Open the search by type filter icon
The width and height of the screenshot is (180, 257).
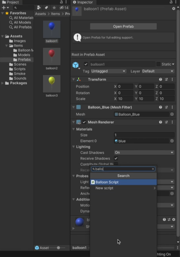coord(40,7)
